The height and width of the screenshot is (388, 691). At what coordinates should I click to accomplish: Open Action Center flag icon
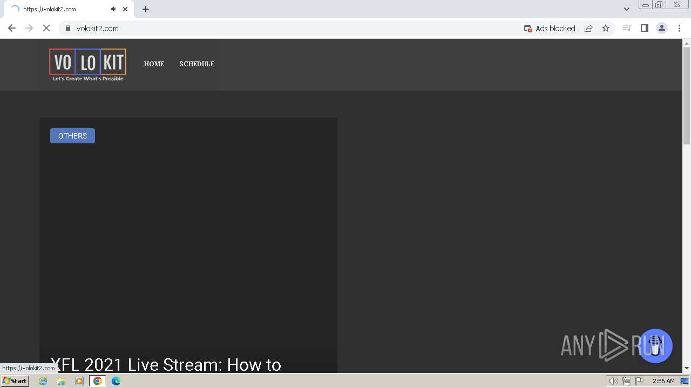point(640,381)
